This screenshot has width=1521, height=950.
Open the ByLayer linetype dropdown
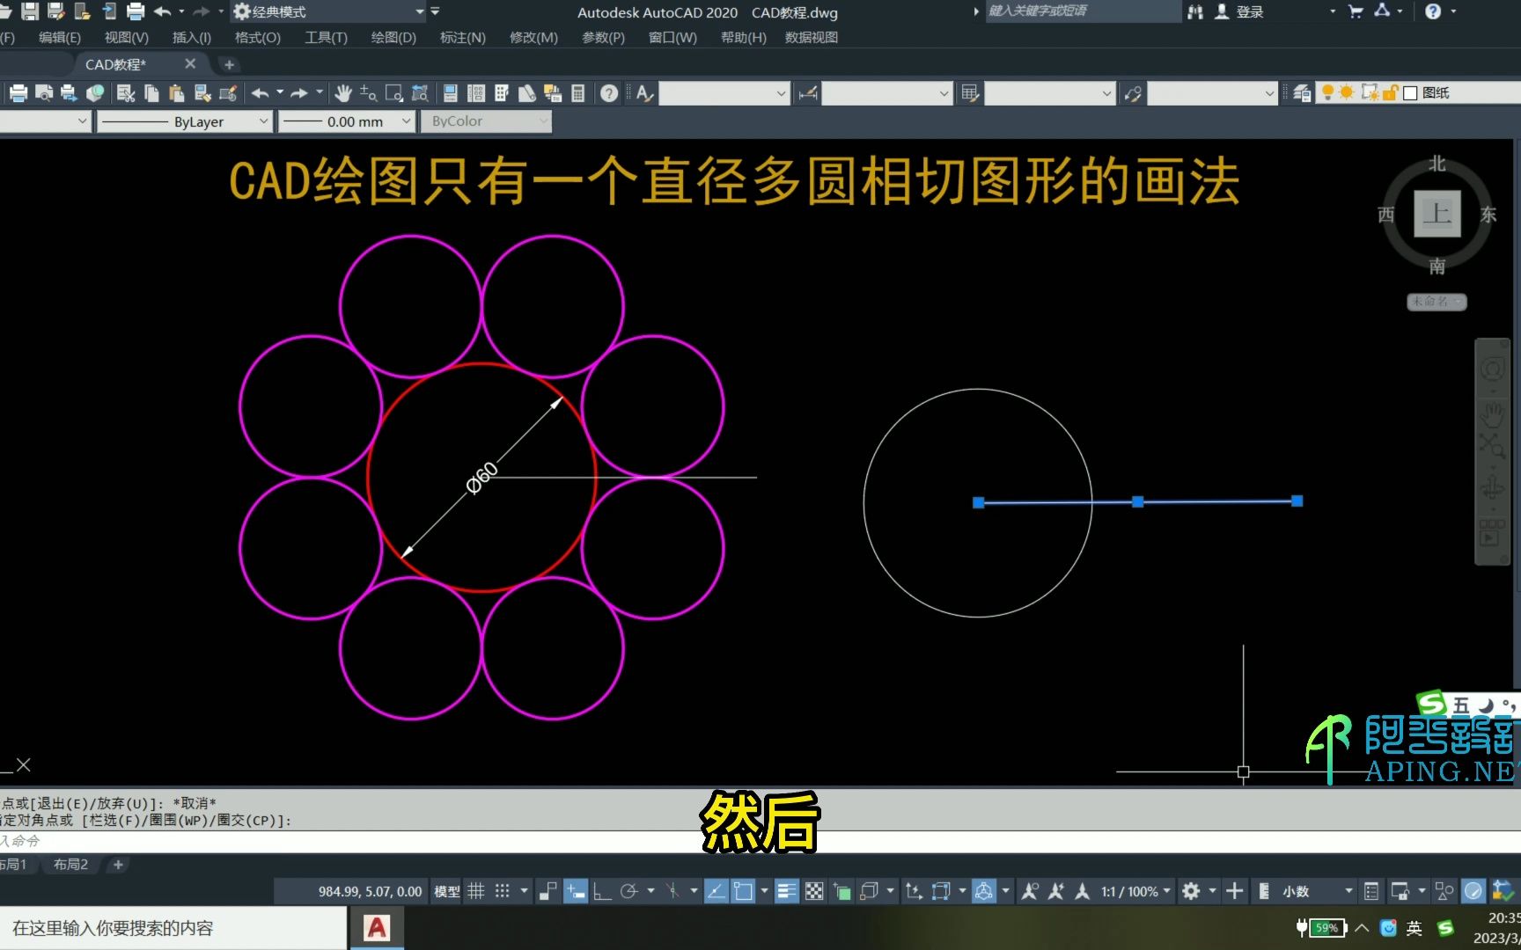(x=266, y=121)
